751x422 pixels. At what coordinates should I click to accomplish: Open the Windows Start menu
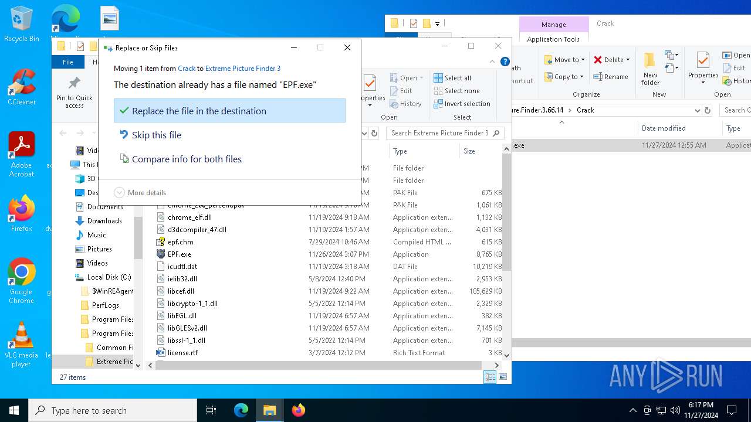(14, 410)
